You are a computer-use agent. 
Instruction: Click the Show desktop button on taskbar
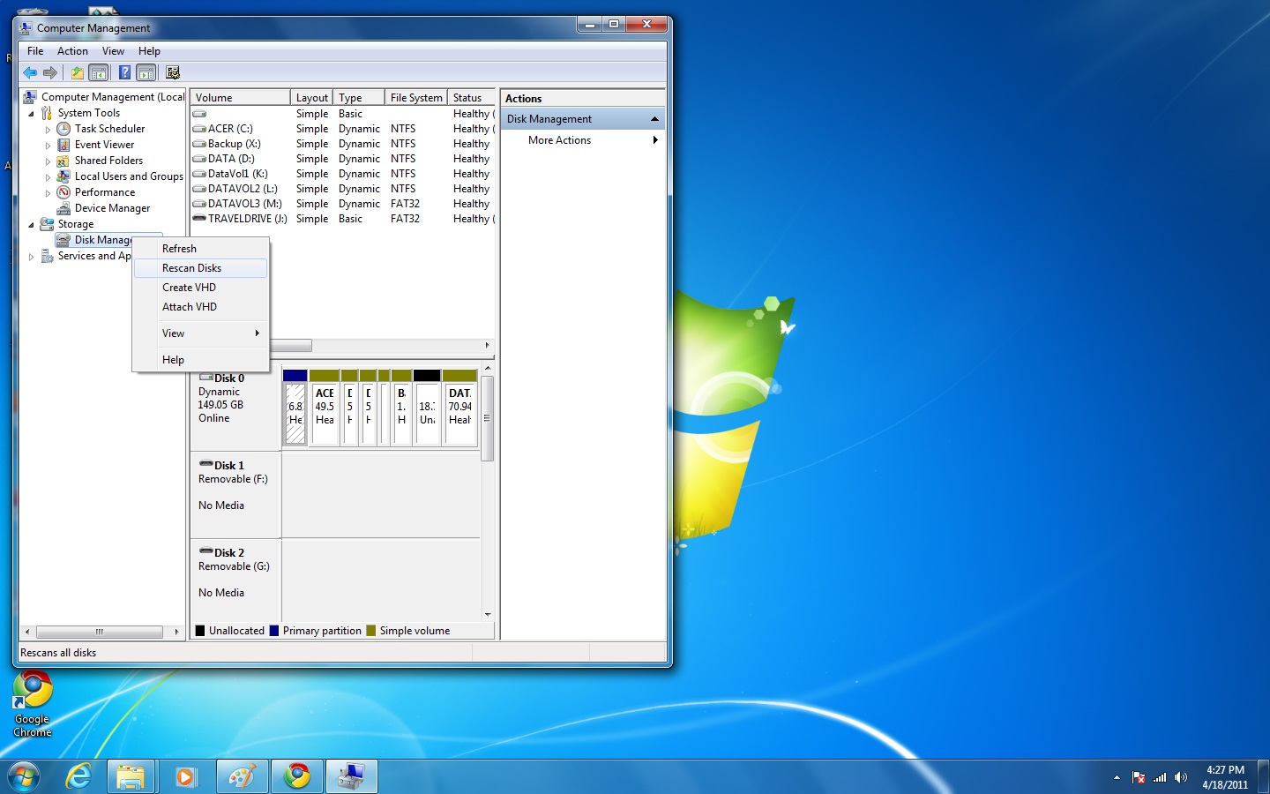pyautogui.click(x=1264, y=776)
